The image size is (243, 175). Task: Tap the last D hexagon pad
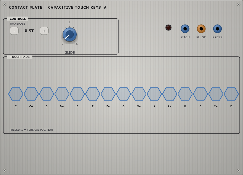pyautogui.click(x=231, y=94)
